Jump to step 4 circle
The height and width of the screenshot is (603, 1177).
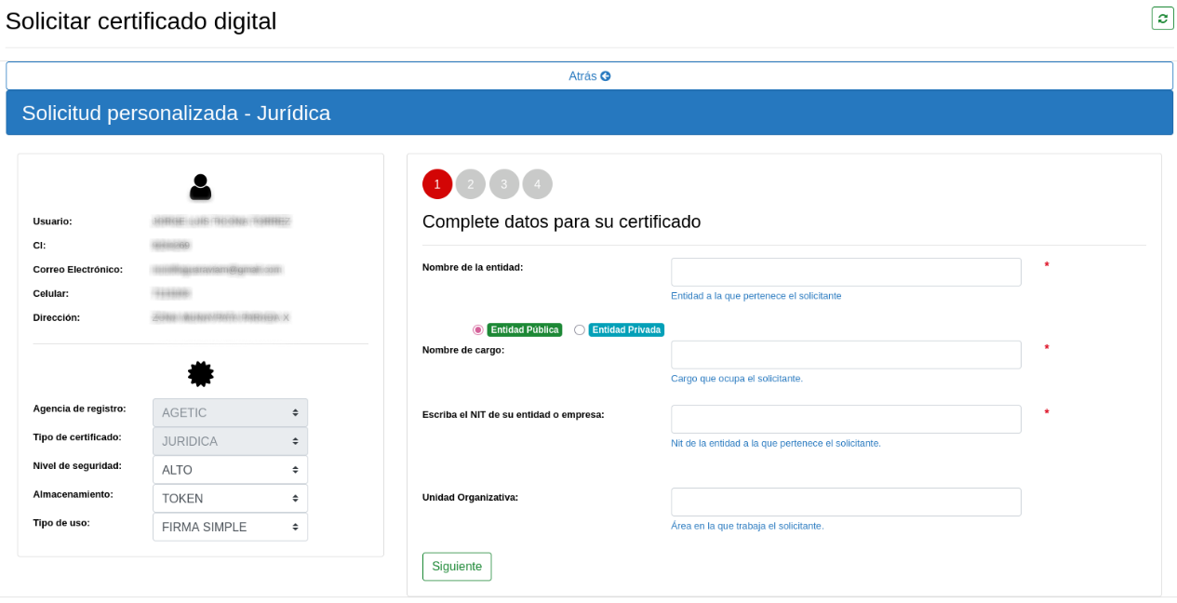tap(537, 184)
